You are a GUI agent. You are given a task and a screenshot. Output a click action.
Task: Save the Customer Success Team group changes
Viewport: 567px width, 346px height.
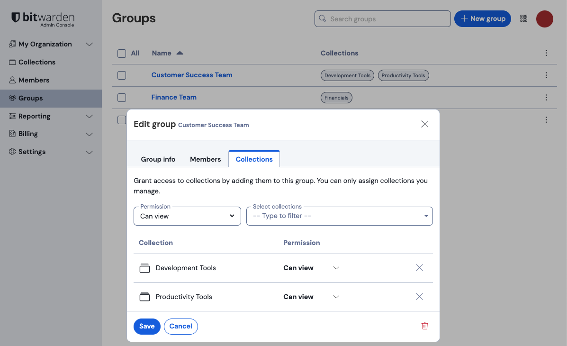[x=147, y=326]
